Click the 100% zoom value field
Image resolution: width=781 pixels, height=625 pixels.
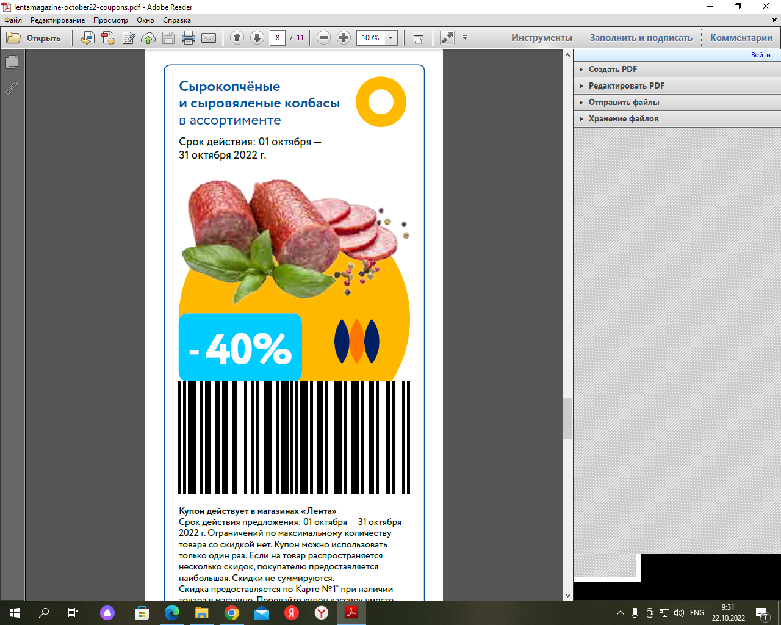click(370, 38)
